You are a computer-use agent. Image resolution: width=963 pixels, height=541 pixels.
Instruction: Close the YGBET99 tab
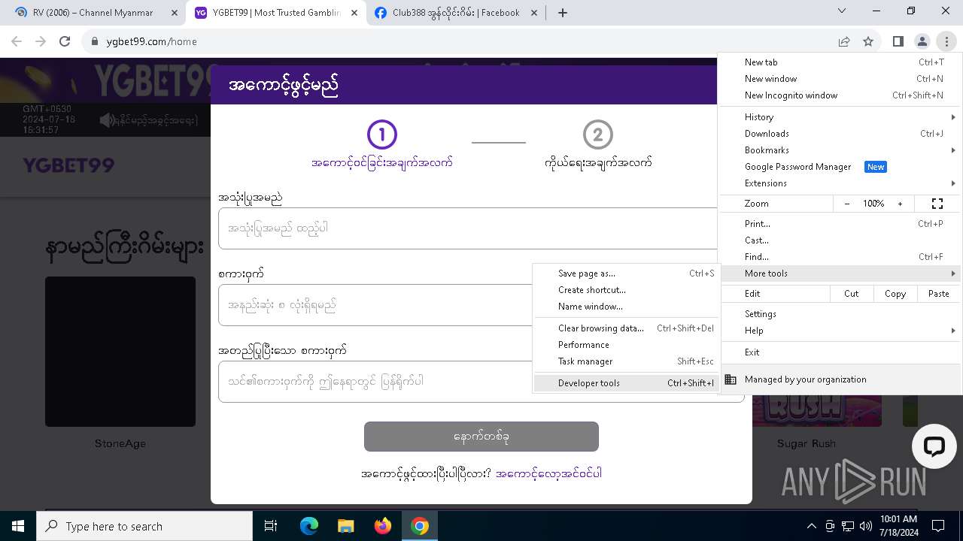[355, 13]
